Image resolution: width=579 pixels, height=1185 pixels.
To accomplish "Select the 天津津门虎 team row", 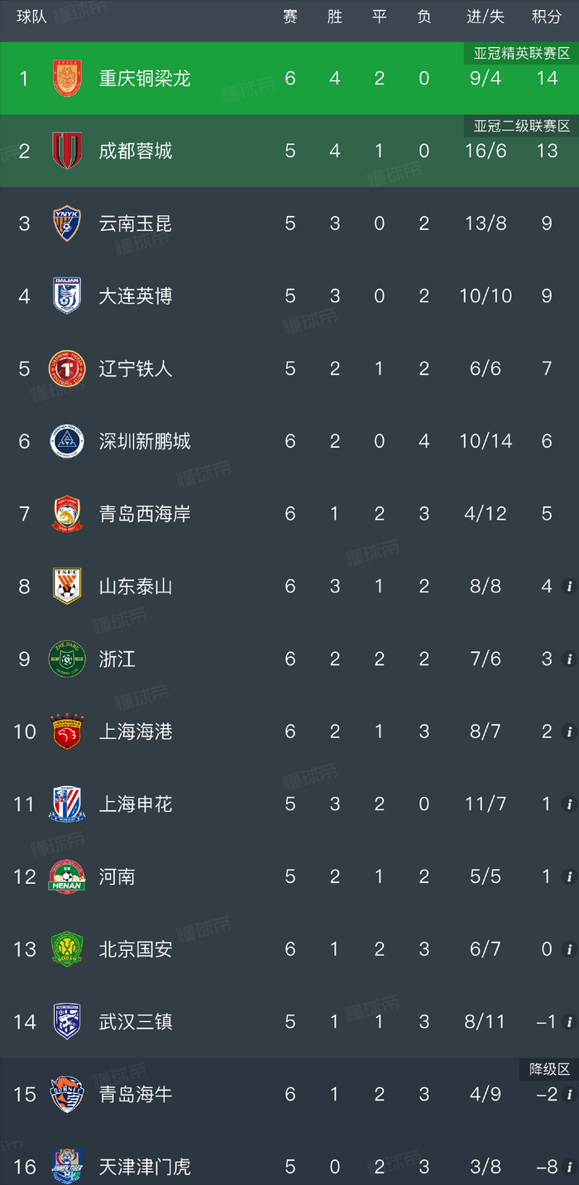I will pyautogui.click(x=289, y=1166).
